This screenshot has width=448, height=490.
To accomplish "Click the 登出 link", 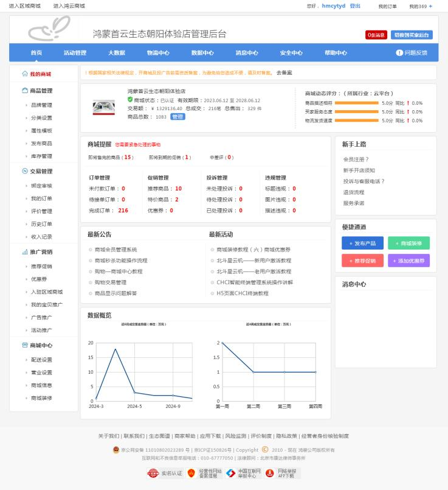I will (355, 6).
